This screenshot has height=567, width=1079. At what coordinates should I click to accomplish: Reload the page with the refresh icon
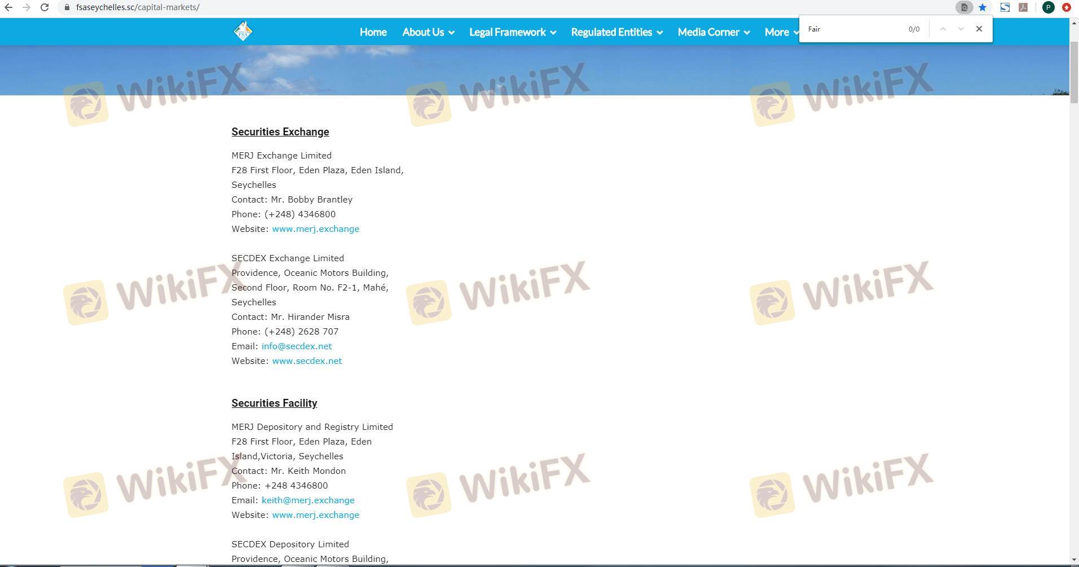pyautogui.click(x=45, y=7)
